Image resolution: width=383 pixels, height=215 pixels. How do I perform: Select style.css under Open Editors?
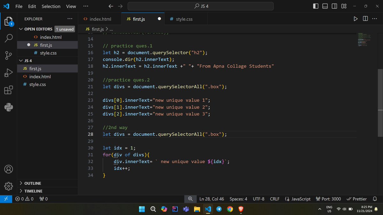coord(48,53)
